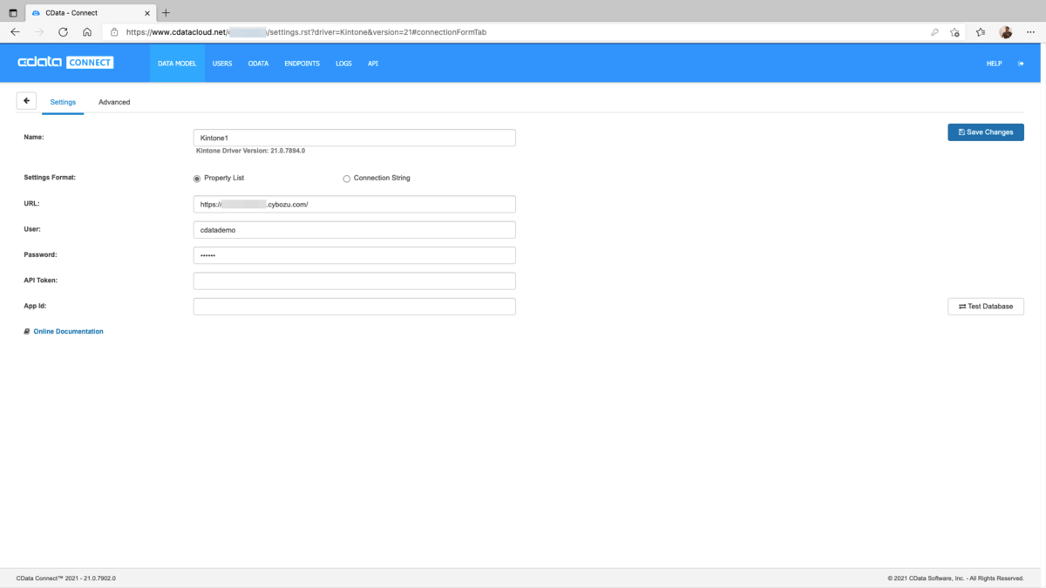This screenshot has height=588, width=1046.
Task: Click the Kintone Driver Version text
Action: (x=250, y=151)
